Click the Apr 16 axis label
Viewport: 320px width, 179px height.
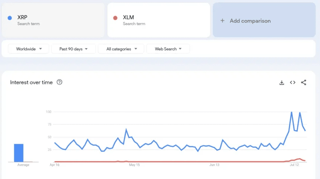55,165
